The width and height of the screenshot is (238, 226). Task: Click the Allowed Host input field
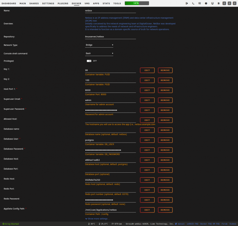[110, 120]
